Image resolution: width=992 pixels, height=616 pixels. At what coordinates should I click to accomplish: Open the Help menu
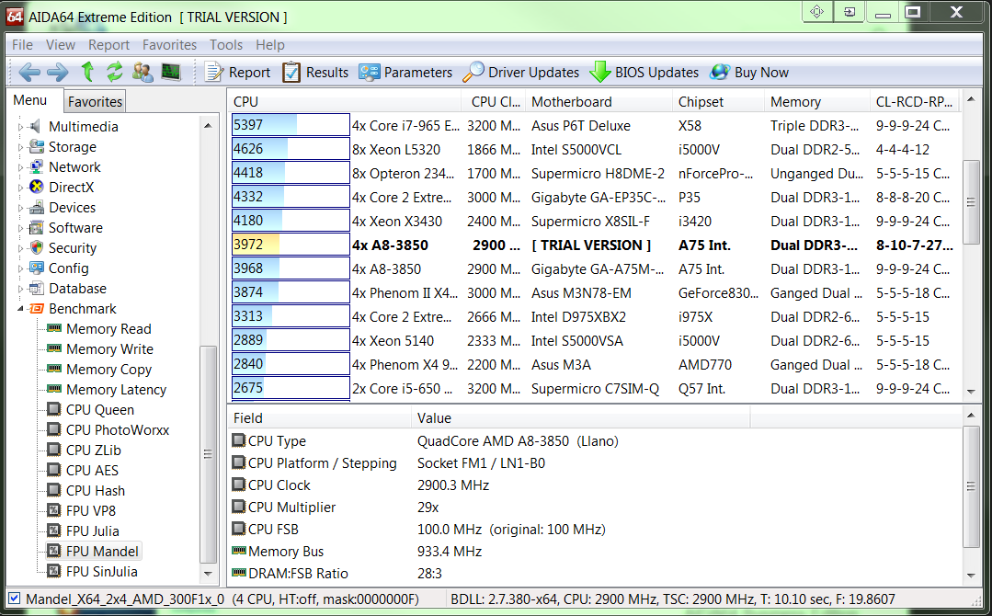[x=270, y=45]
